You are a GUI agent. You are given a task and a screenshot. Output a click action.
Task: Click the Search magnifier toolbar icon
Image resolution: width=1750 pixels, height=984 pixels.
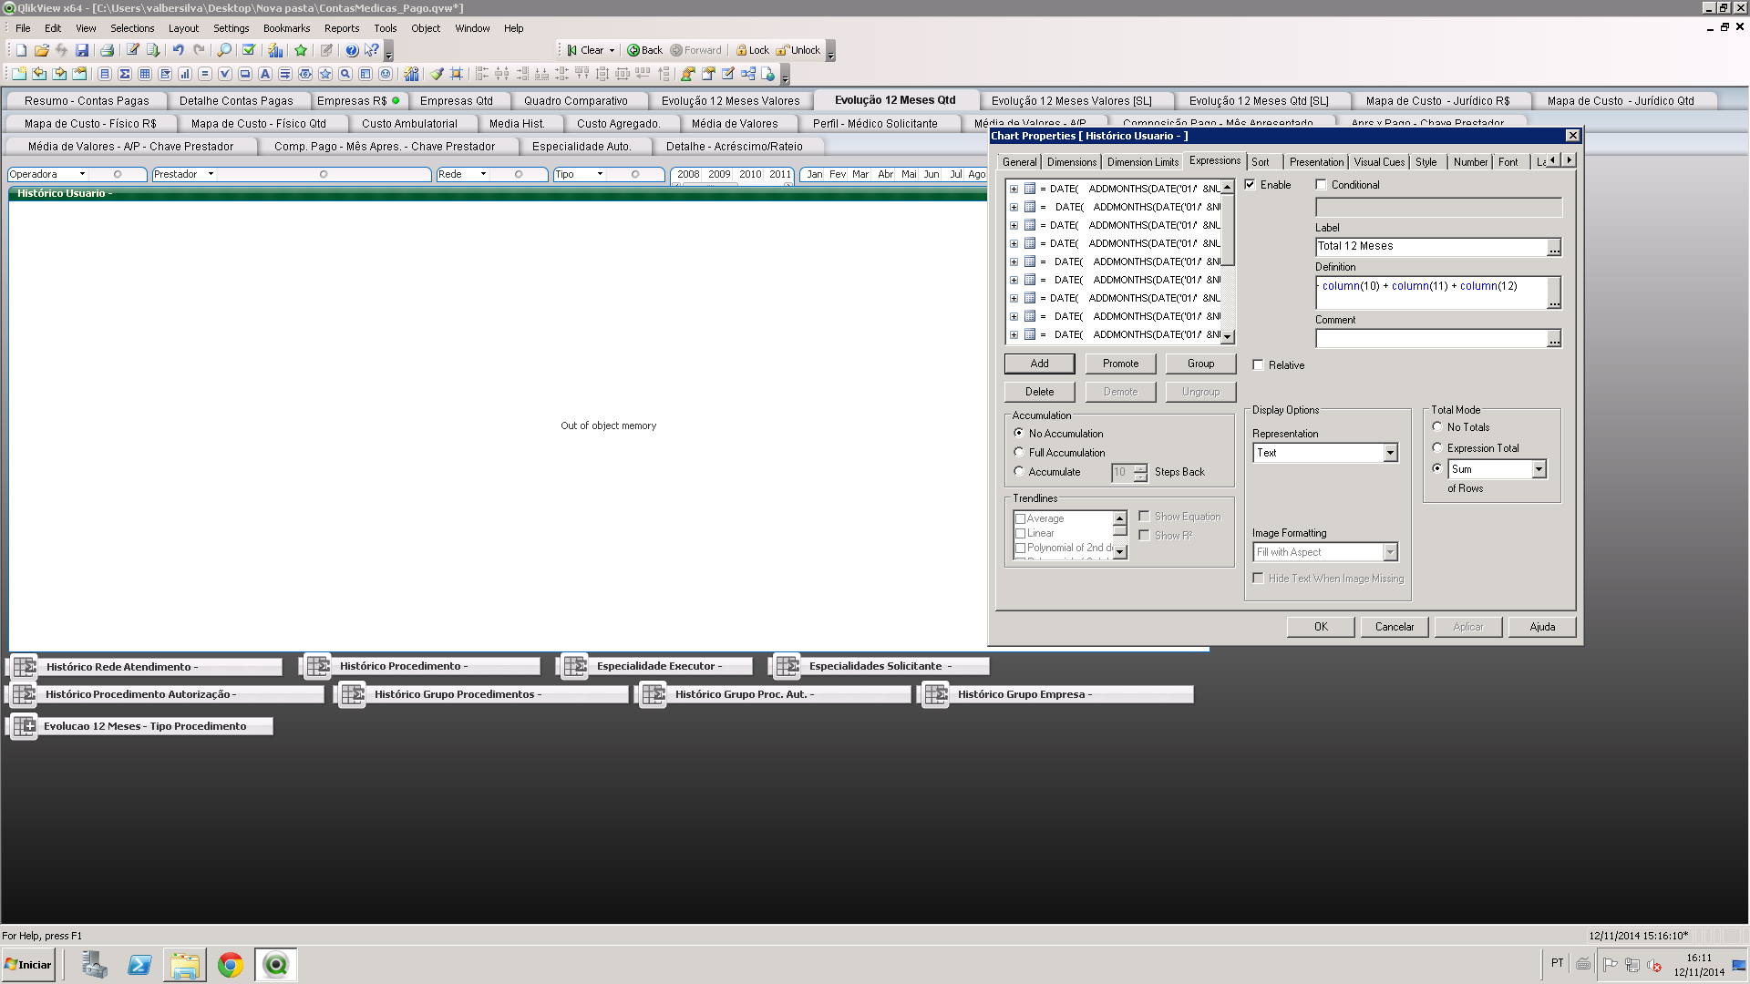(x=224, y=51)
